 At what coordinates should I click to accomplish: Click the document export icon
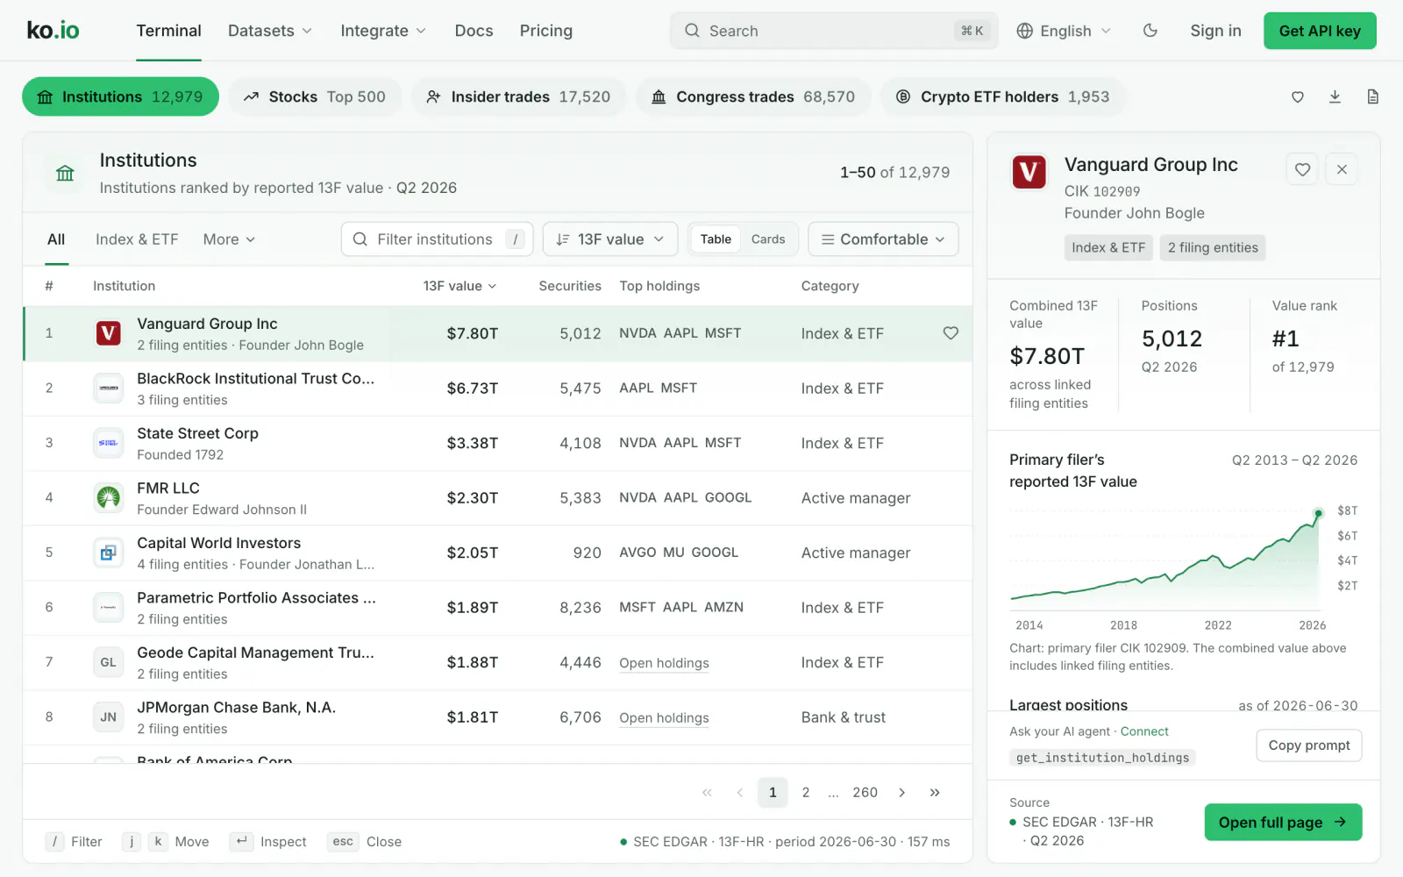[x=1372, y=96]
